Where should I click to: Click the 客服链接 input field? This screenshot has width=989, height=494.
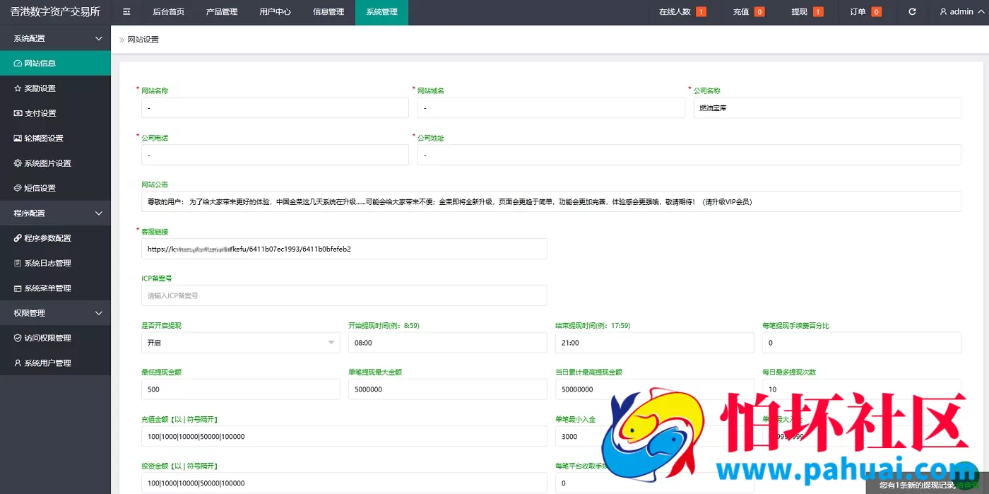point(344,249)
